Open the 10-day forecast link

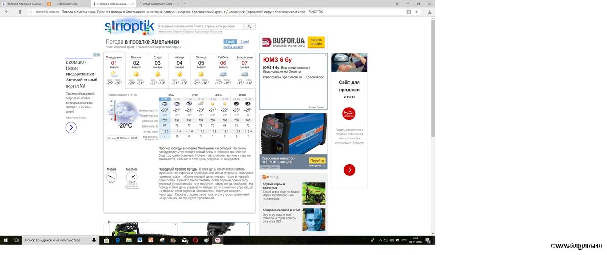(244, 41)
